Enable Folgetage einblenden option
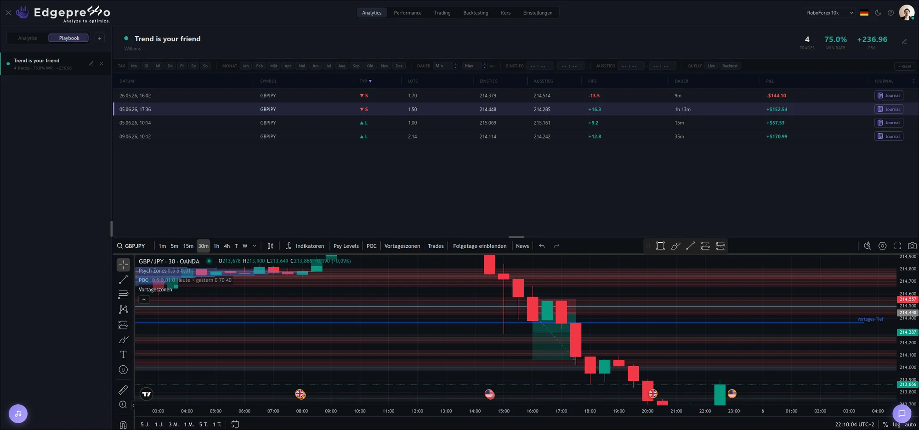Viewport: 919px width, 430px height. coord(480,246)
